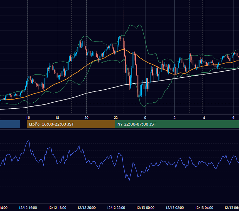Click the 12/13 04:00 date label

(204, 207)
